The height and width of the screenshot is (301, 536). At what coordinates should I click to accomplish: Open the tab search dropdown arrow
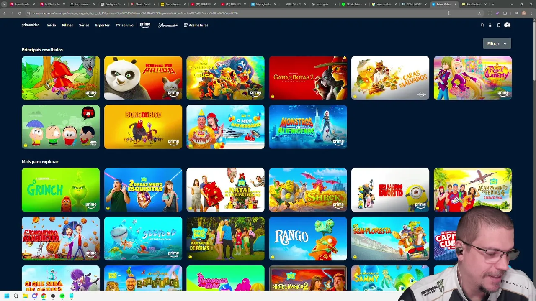pyautogui.click(x=4, y=4)
